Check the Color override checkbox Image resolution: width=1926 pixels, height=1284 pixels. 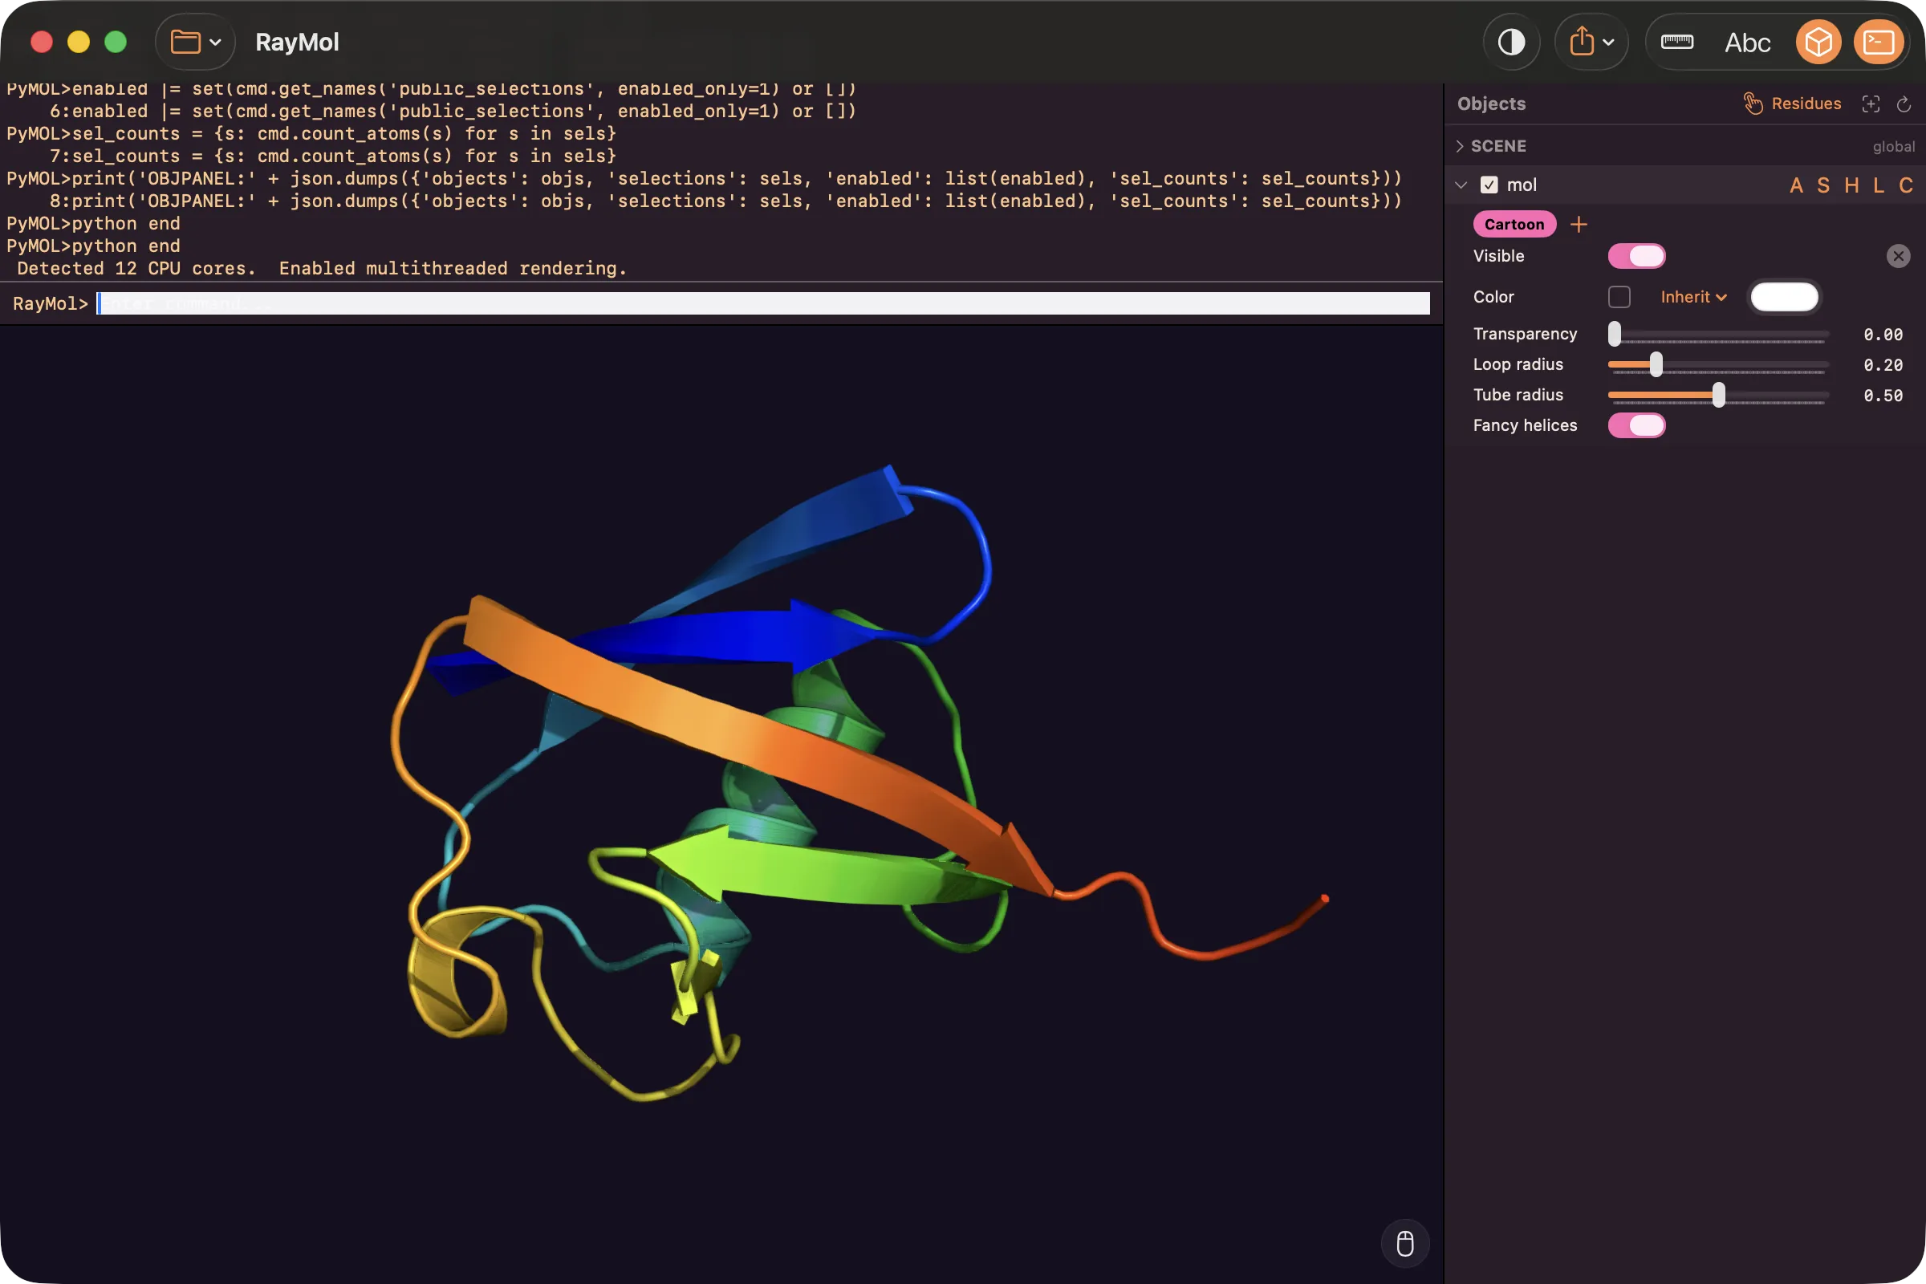point(1619,296)
